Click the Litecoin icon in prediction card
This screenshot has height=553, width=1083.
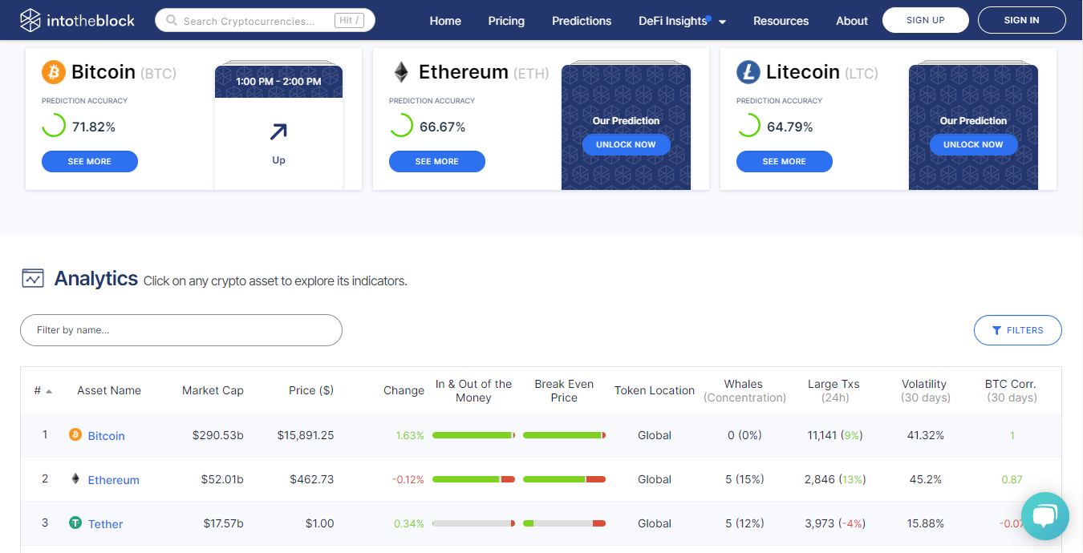(x=748, y=72)
